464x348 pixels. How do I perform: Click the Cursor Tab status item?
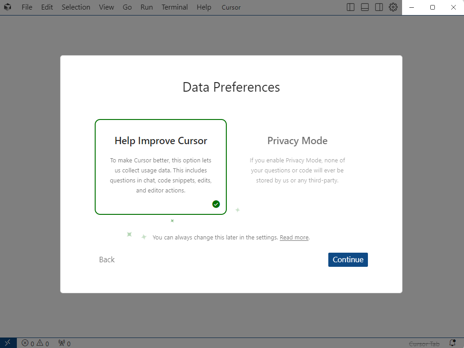(424, 344)
